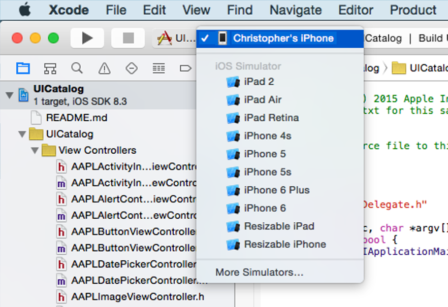Show the Find navigator

click(77, 69)
